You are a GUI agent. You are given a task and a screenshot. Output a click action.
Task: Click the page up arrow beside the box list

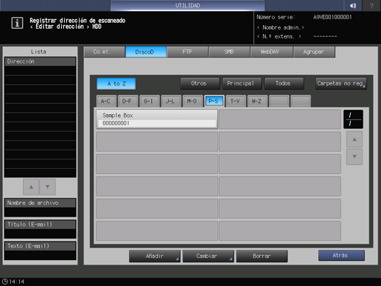(x=354, y=139)
